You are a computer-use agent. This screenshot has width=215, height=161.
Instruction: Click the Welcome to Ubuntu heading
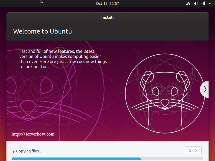(42, 31)
